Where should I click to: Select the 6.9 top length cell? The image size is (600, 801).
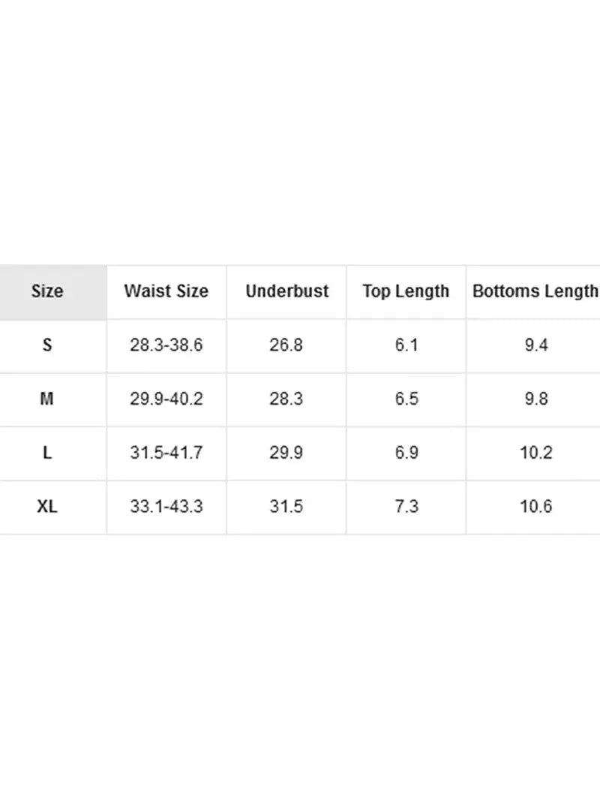click(406, 453)
